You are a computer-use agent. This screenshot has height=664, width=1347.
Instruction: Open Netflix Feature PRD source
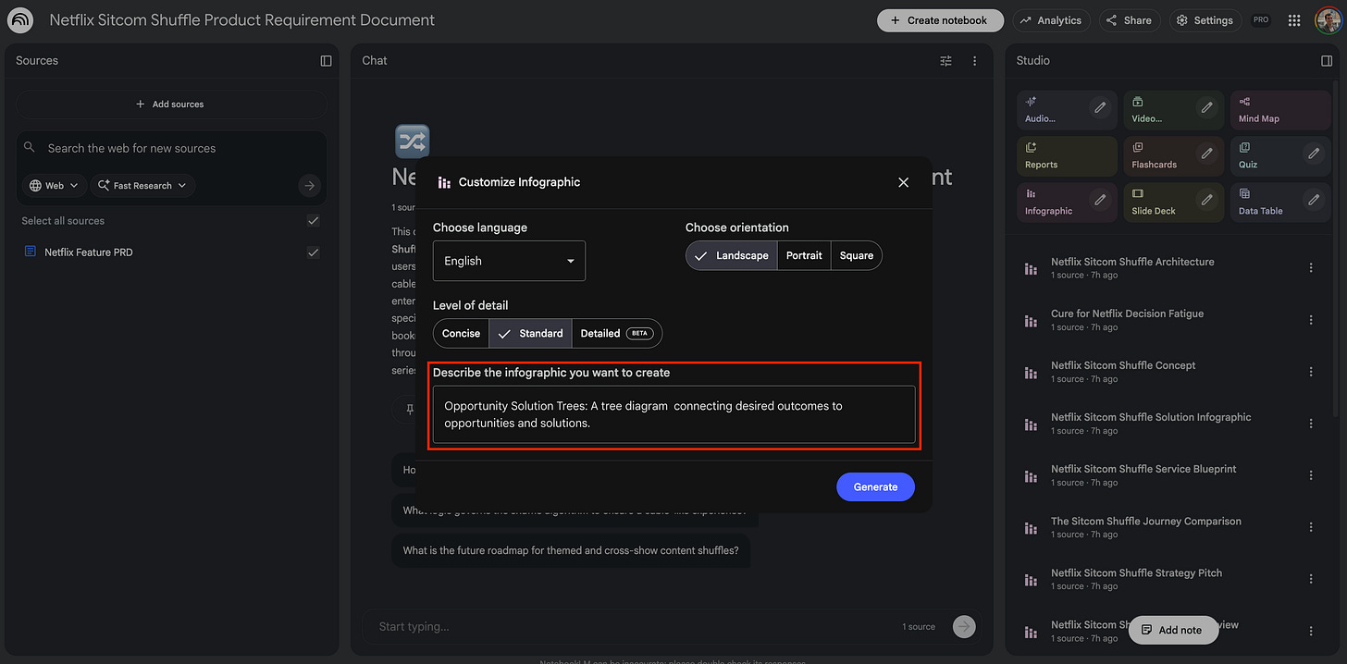(89, 252)
